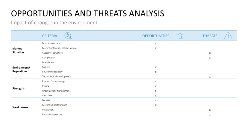Select the 'Cash flow' criteria text
This screenshot has width=248, height=139.
click(x=47, y=95)
